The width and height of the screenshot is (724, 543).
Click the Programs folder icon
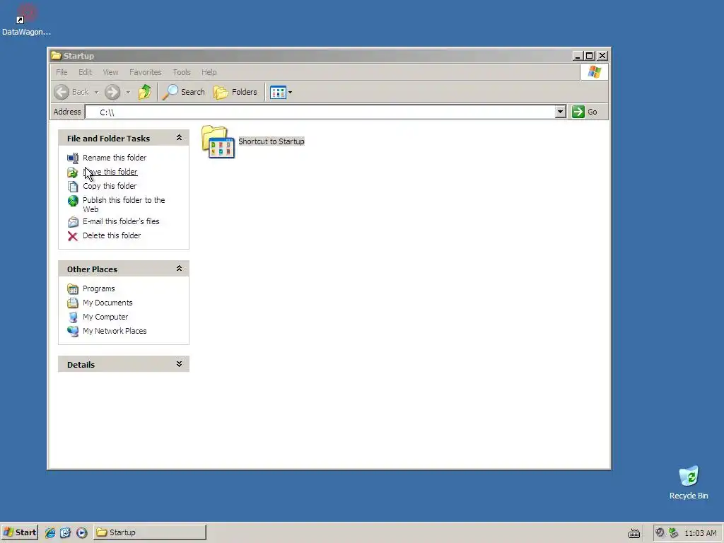click(x=73, y=289)
